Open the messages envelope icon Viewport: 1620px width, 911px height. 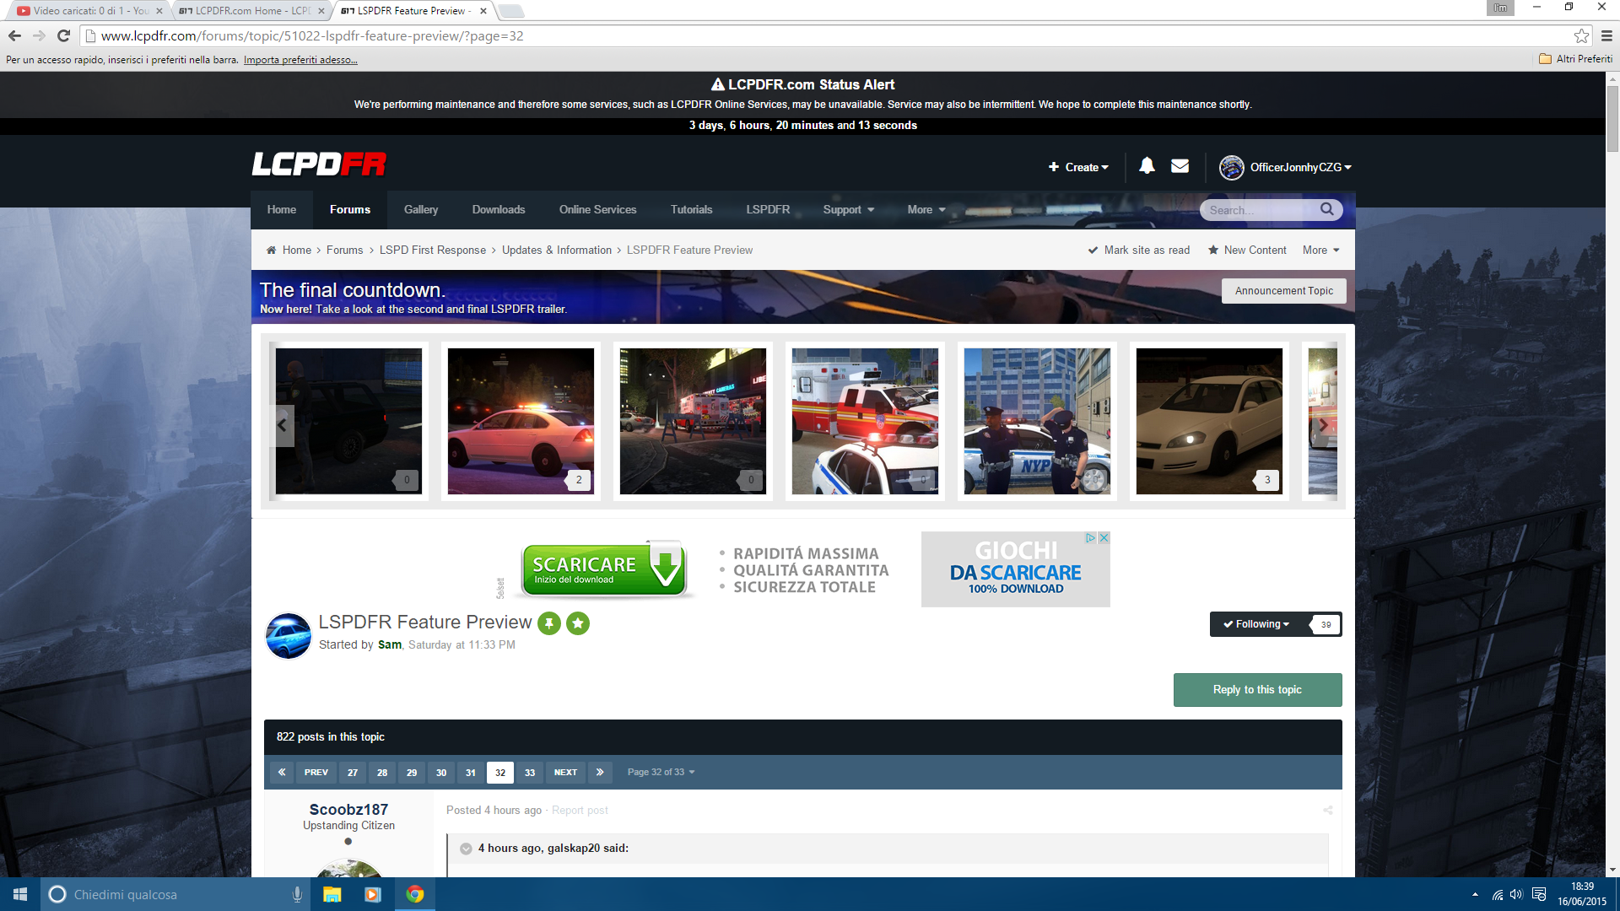tap(1180, 166)
